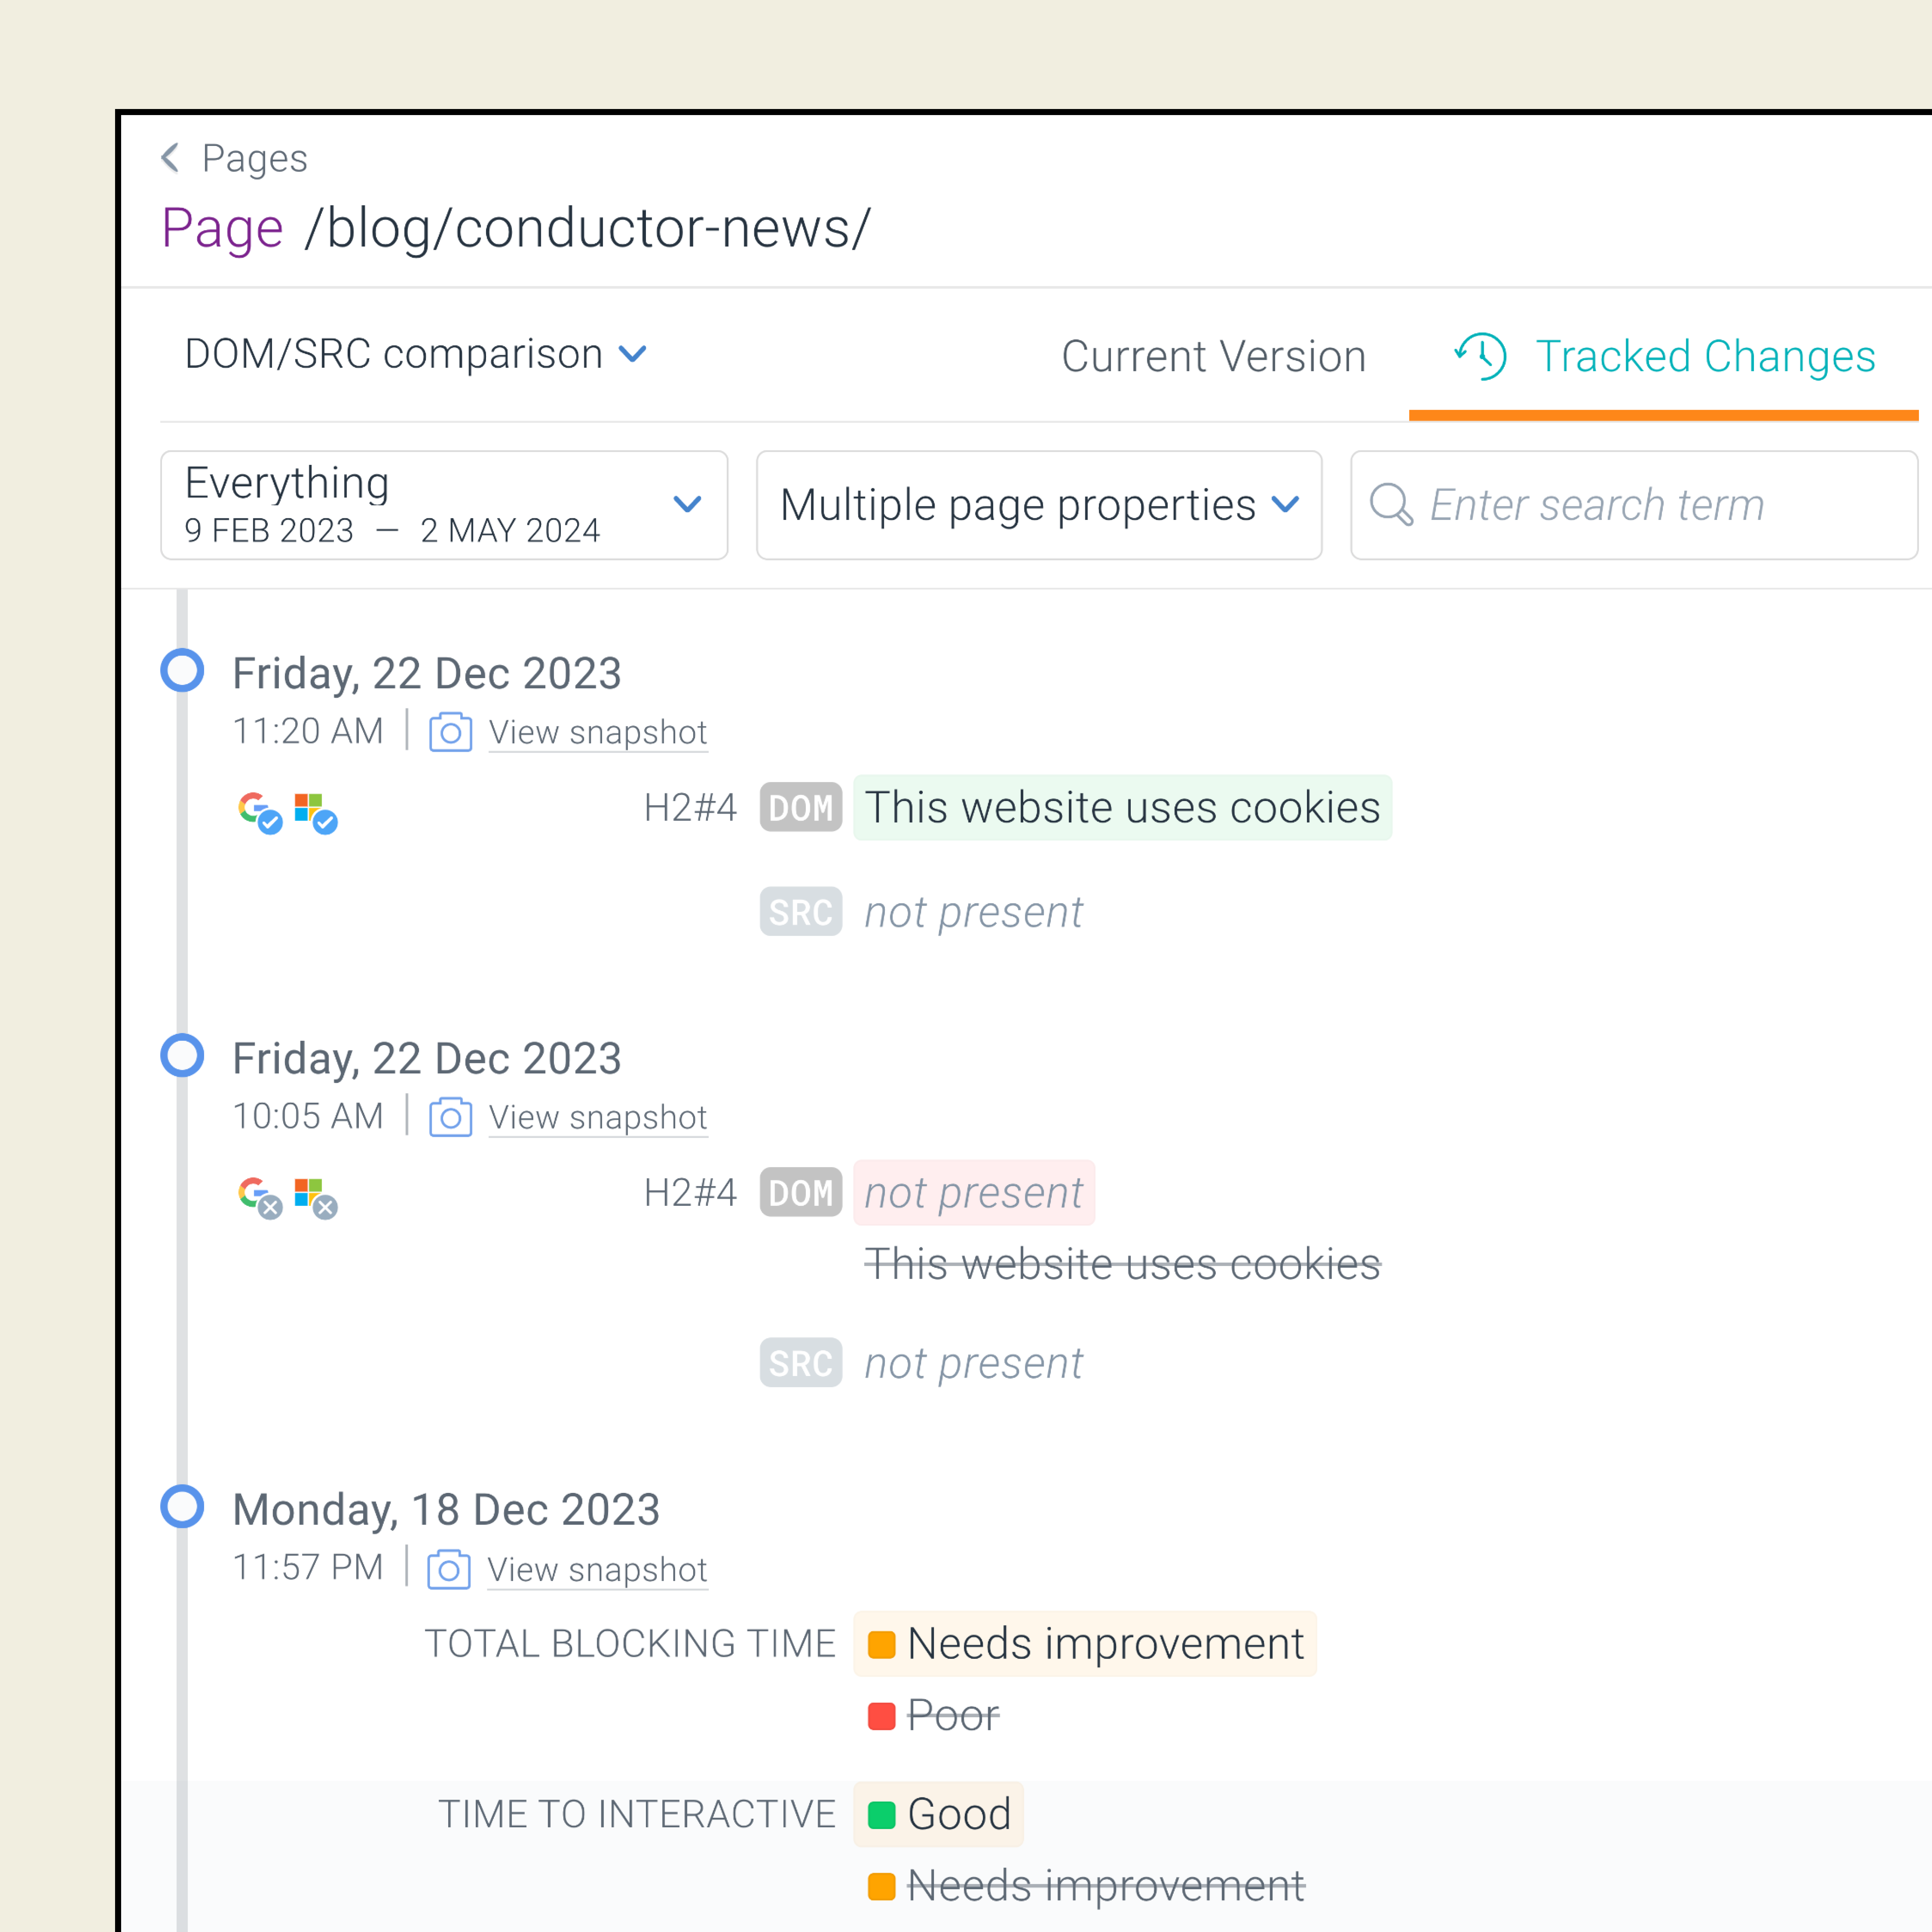Click the camera icon beside 10:05 AM
This screenshot has height=1932, width=1932.
[x=450, y=1117]
